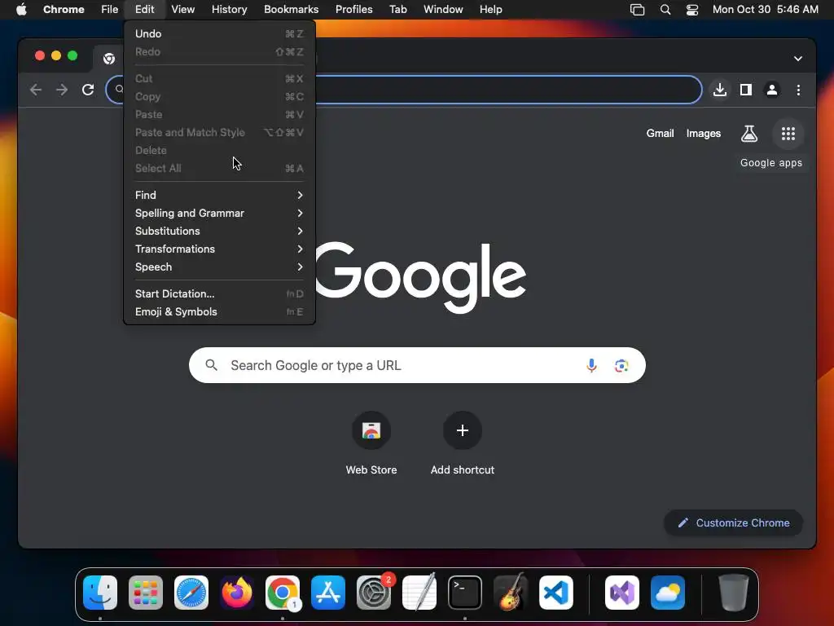Open Spotlight search in menu bar

(x=665, y=10)
